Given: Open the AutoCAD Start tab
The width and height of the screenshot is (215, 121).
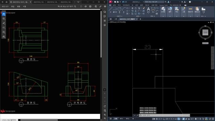Looking at the screenshot, I should coord(116,19).
